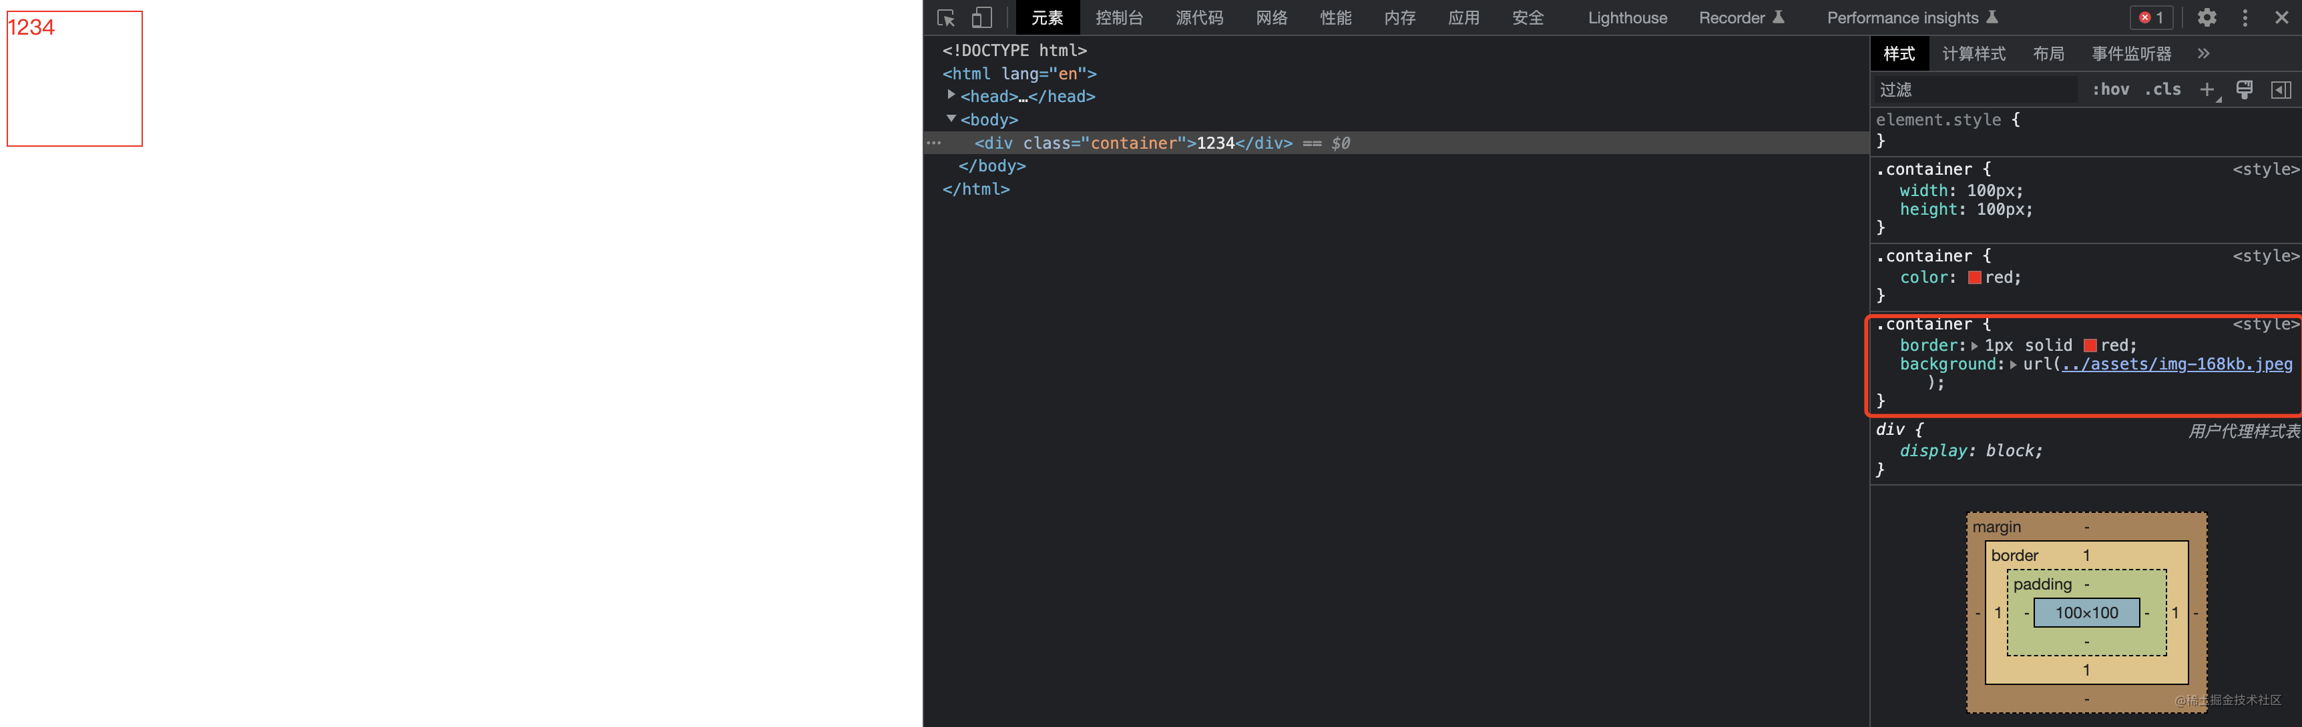Screen dimensions: 2302x727
Task: Click the error count badge
Action: (2152, 18)
